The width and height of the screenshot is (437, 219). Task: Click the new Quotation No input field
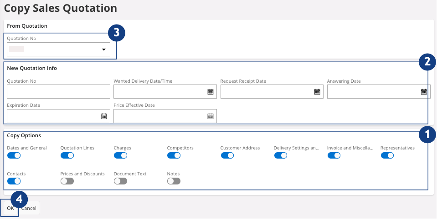pos(58,92)
